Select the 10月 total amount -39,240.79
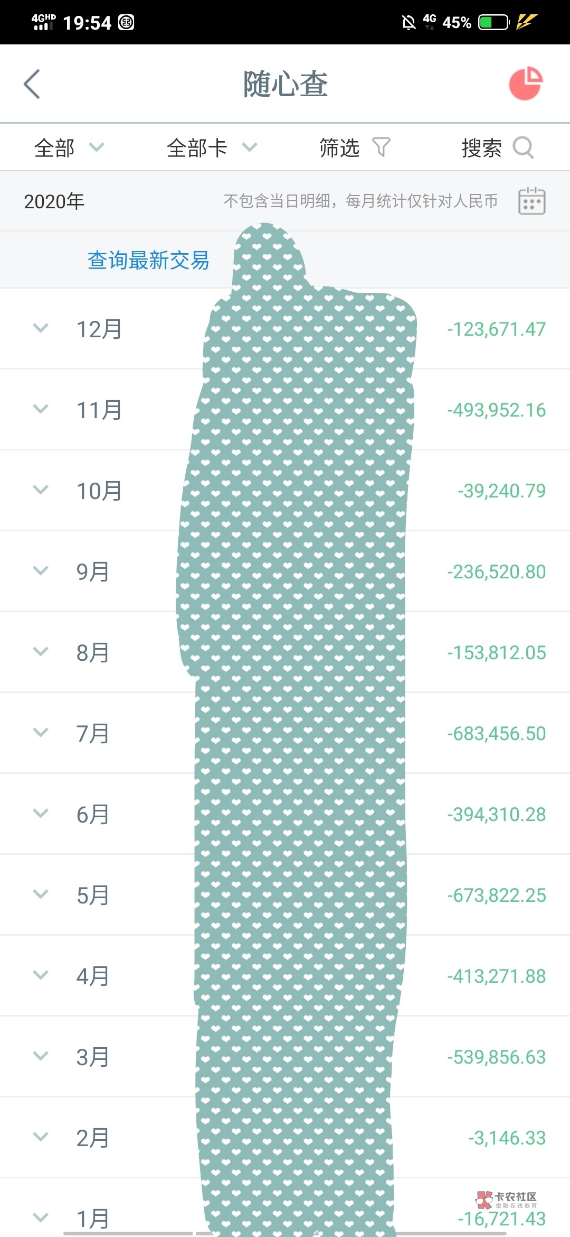Screen dimensions: 570x1237 tap(501, 491)
